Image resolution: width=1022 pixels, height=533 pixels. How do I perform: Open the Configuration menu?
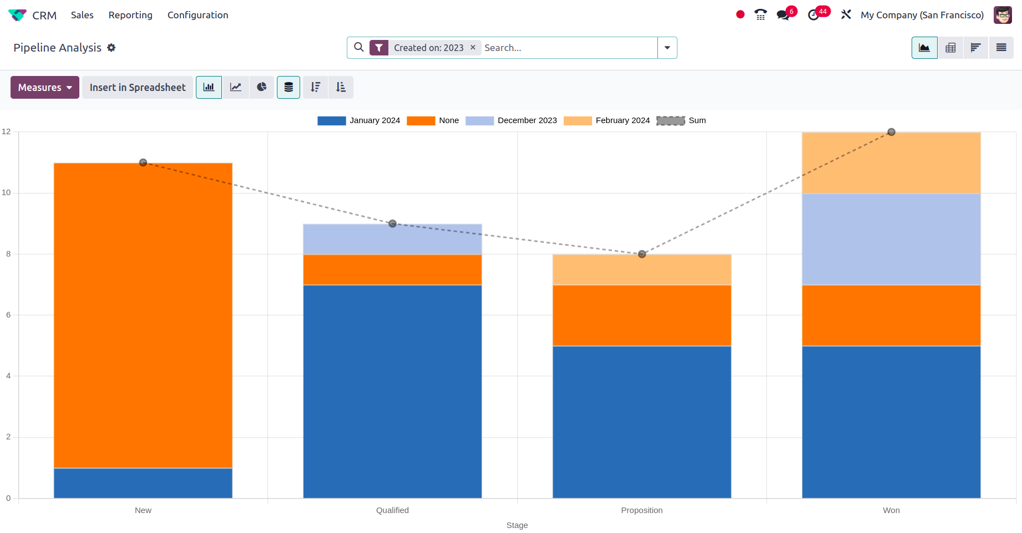click(x=198, y=15)
